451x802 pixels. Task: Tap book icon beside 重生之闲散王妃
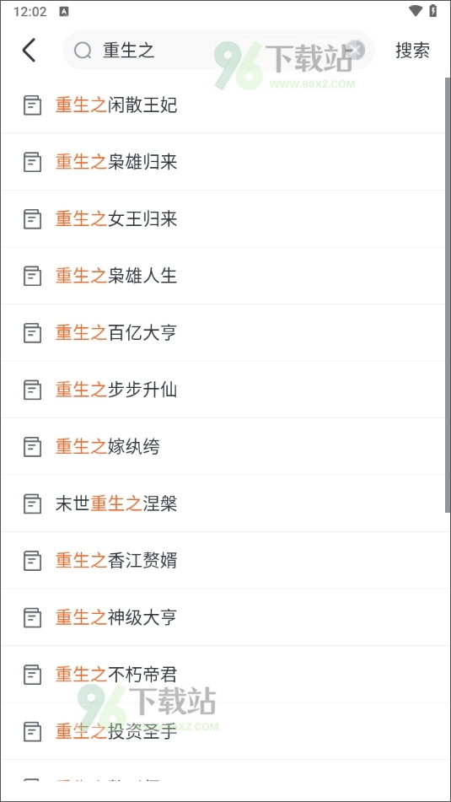pos(33,105)
